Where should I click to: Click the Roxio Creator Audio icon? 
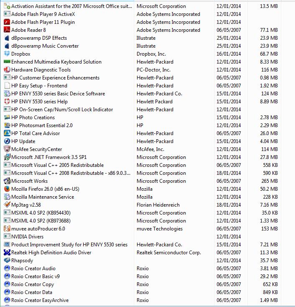point(7,268)
